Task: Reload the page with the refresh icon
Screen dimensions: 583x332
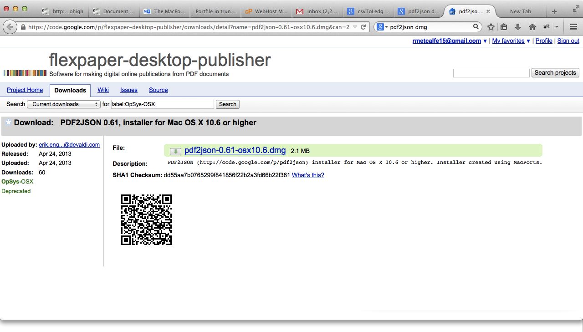Action: pos(363,27)
